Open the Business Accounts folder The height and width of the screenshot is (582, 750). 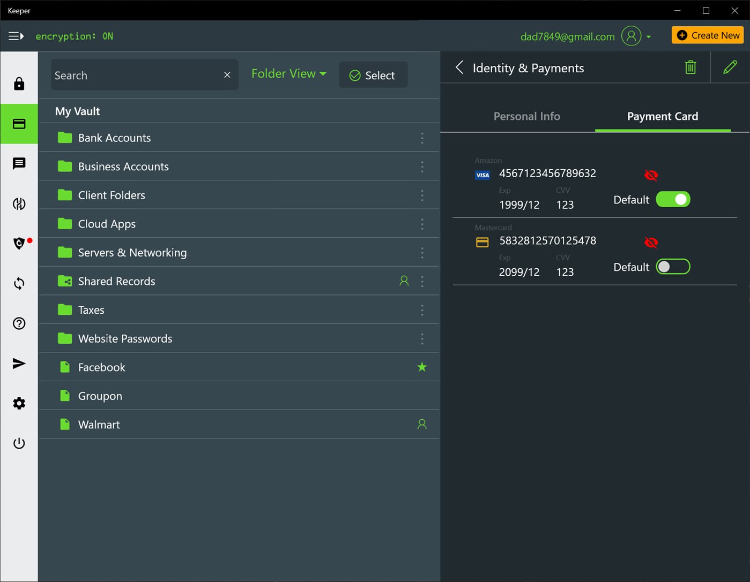[x=239, y=167]
